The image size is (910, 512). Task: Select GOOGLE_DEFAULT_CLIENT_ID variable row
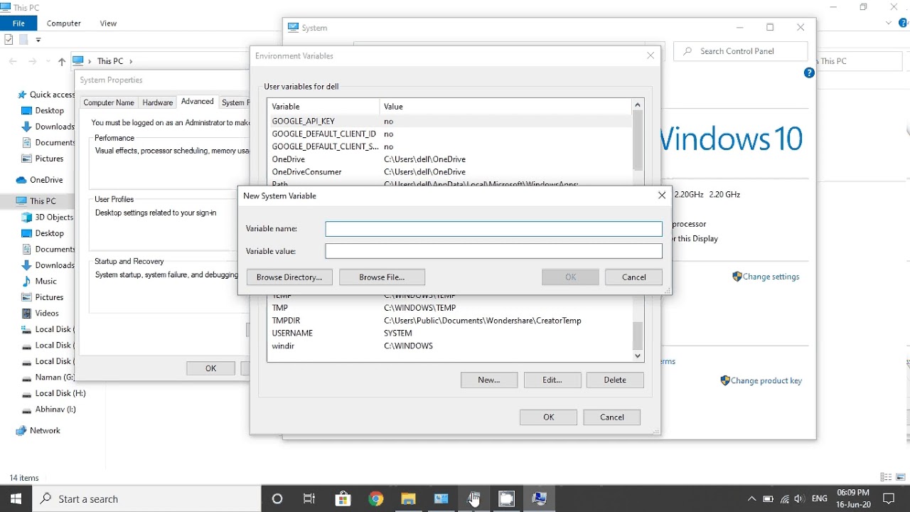tap(449, 134)
